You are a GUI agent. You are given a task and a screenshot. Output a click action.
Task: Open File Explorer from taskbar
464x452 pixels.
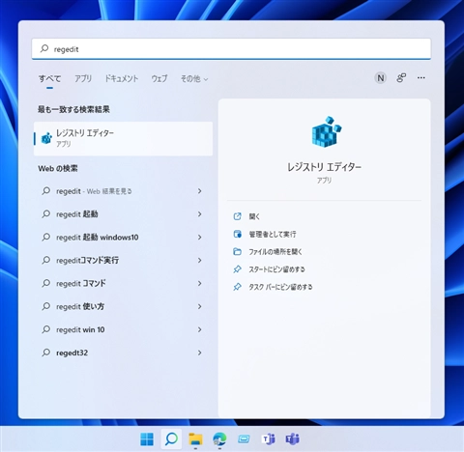coord(195,438)
